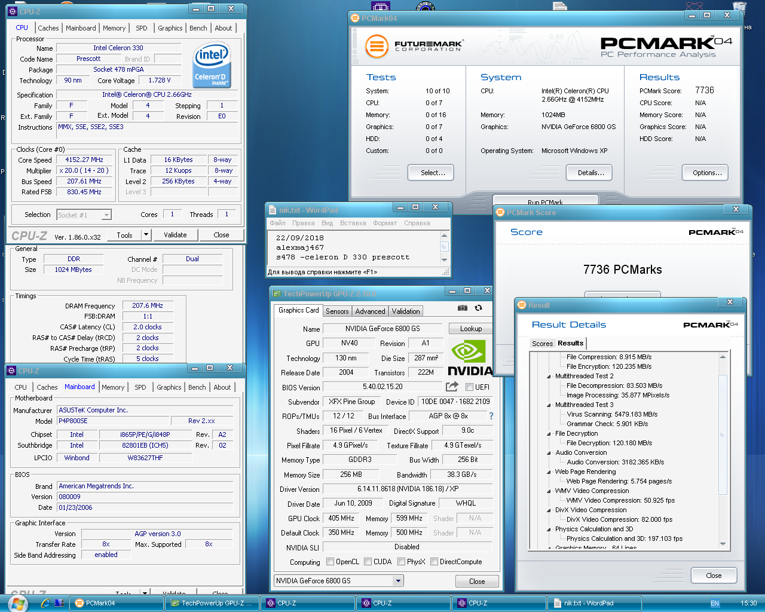Switch to PCMark04 in the taskbar

tap(117, 603)
